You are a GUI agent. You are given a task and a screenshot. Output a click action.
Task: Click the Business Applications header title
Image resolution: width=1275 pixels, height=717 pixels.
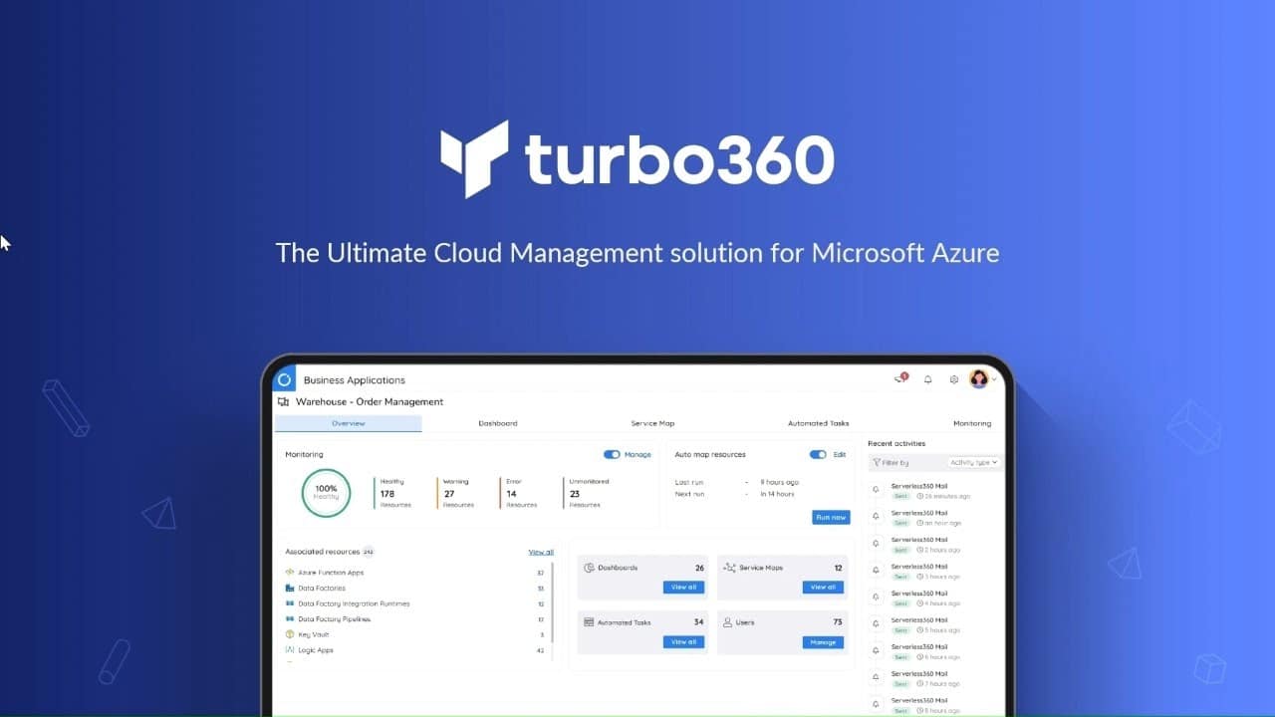coord(355,380)
